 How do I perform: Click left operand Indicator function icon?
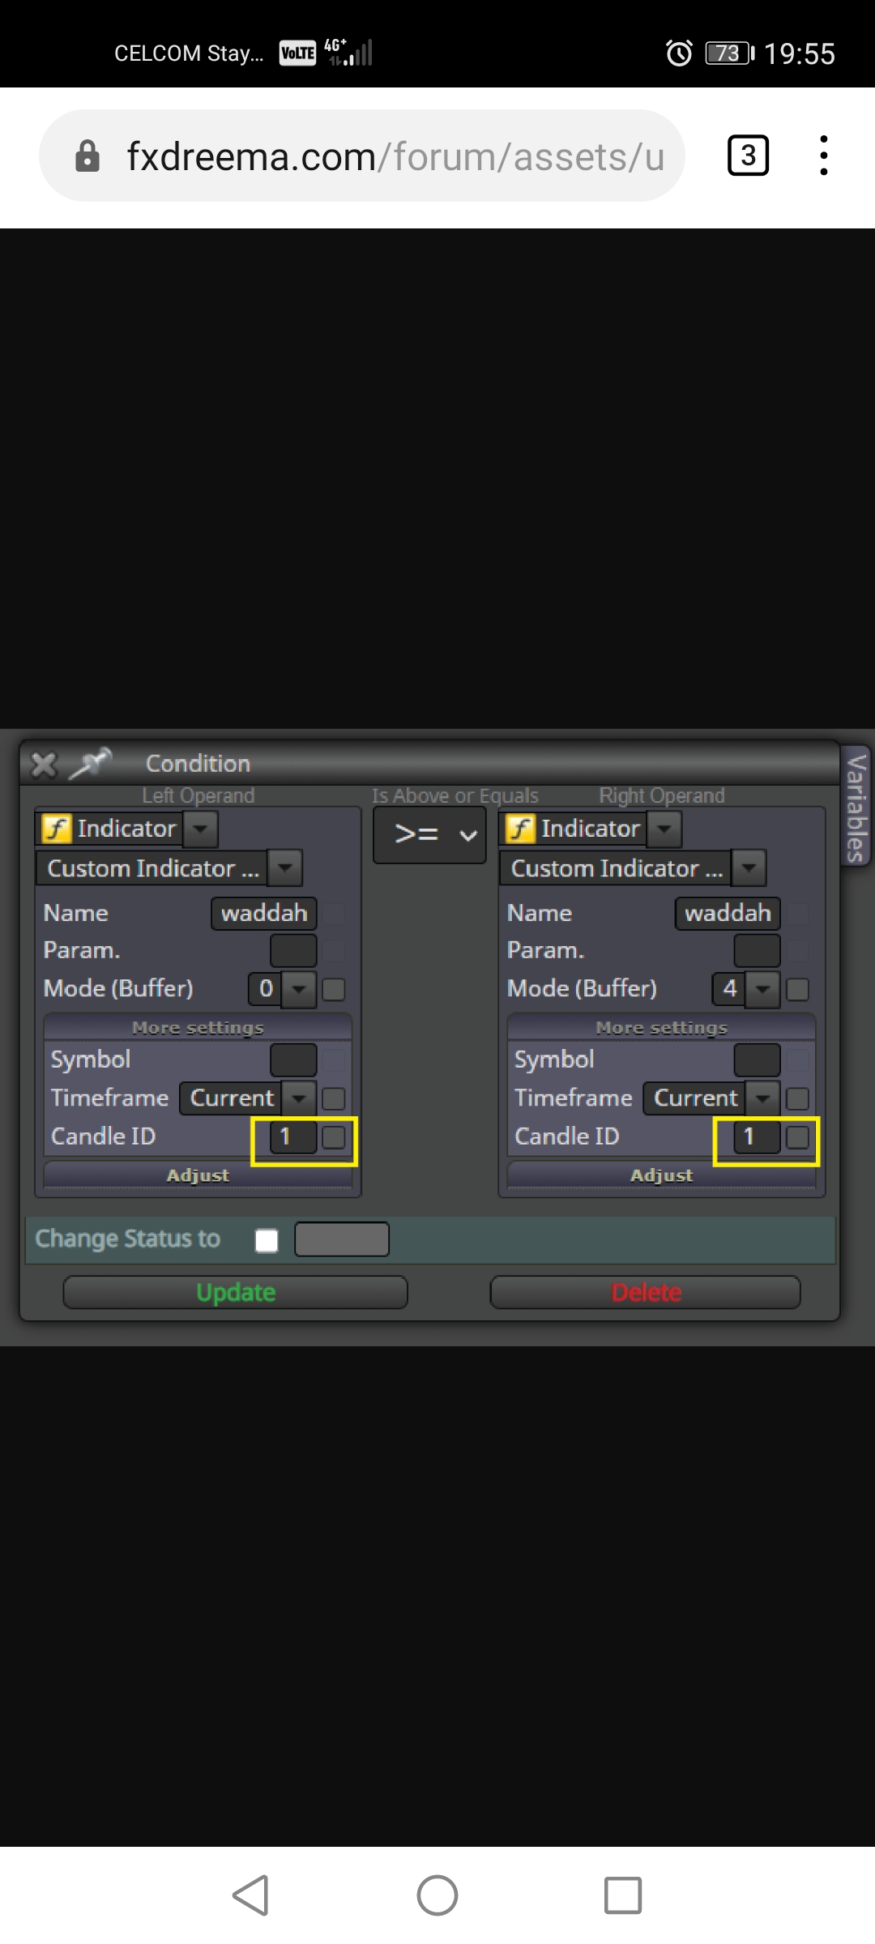coord(57,829)
